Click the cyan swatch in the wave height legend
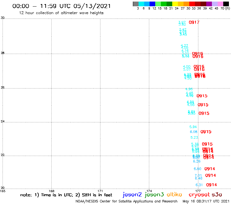This screenshot has width=233, height=204. coord(141,4)
